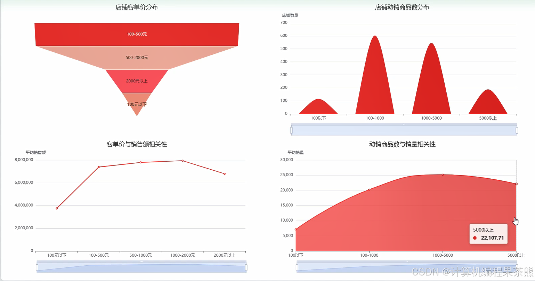Click 5000以上 data point on area chart
535x281 pixels.
coord(516,184)
